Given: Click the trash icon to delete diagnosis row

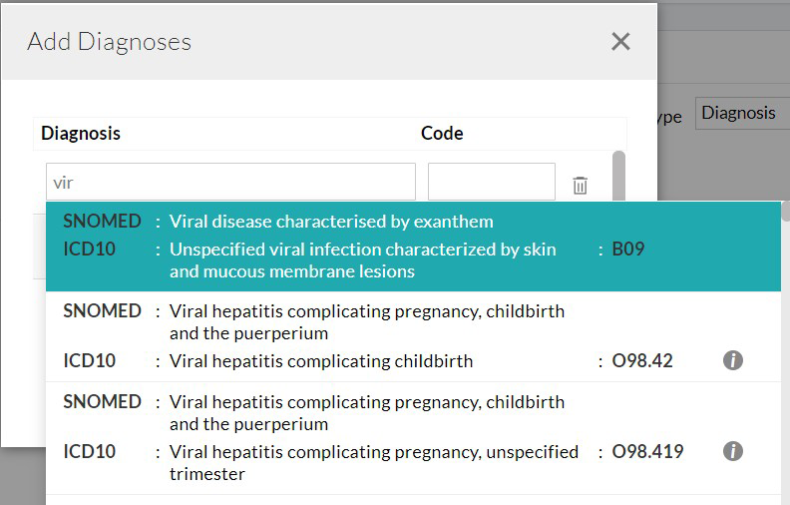Looking at the screenshot, I should click(x=580, y=185).
